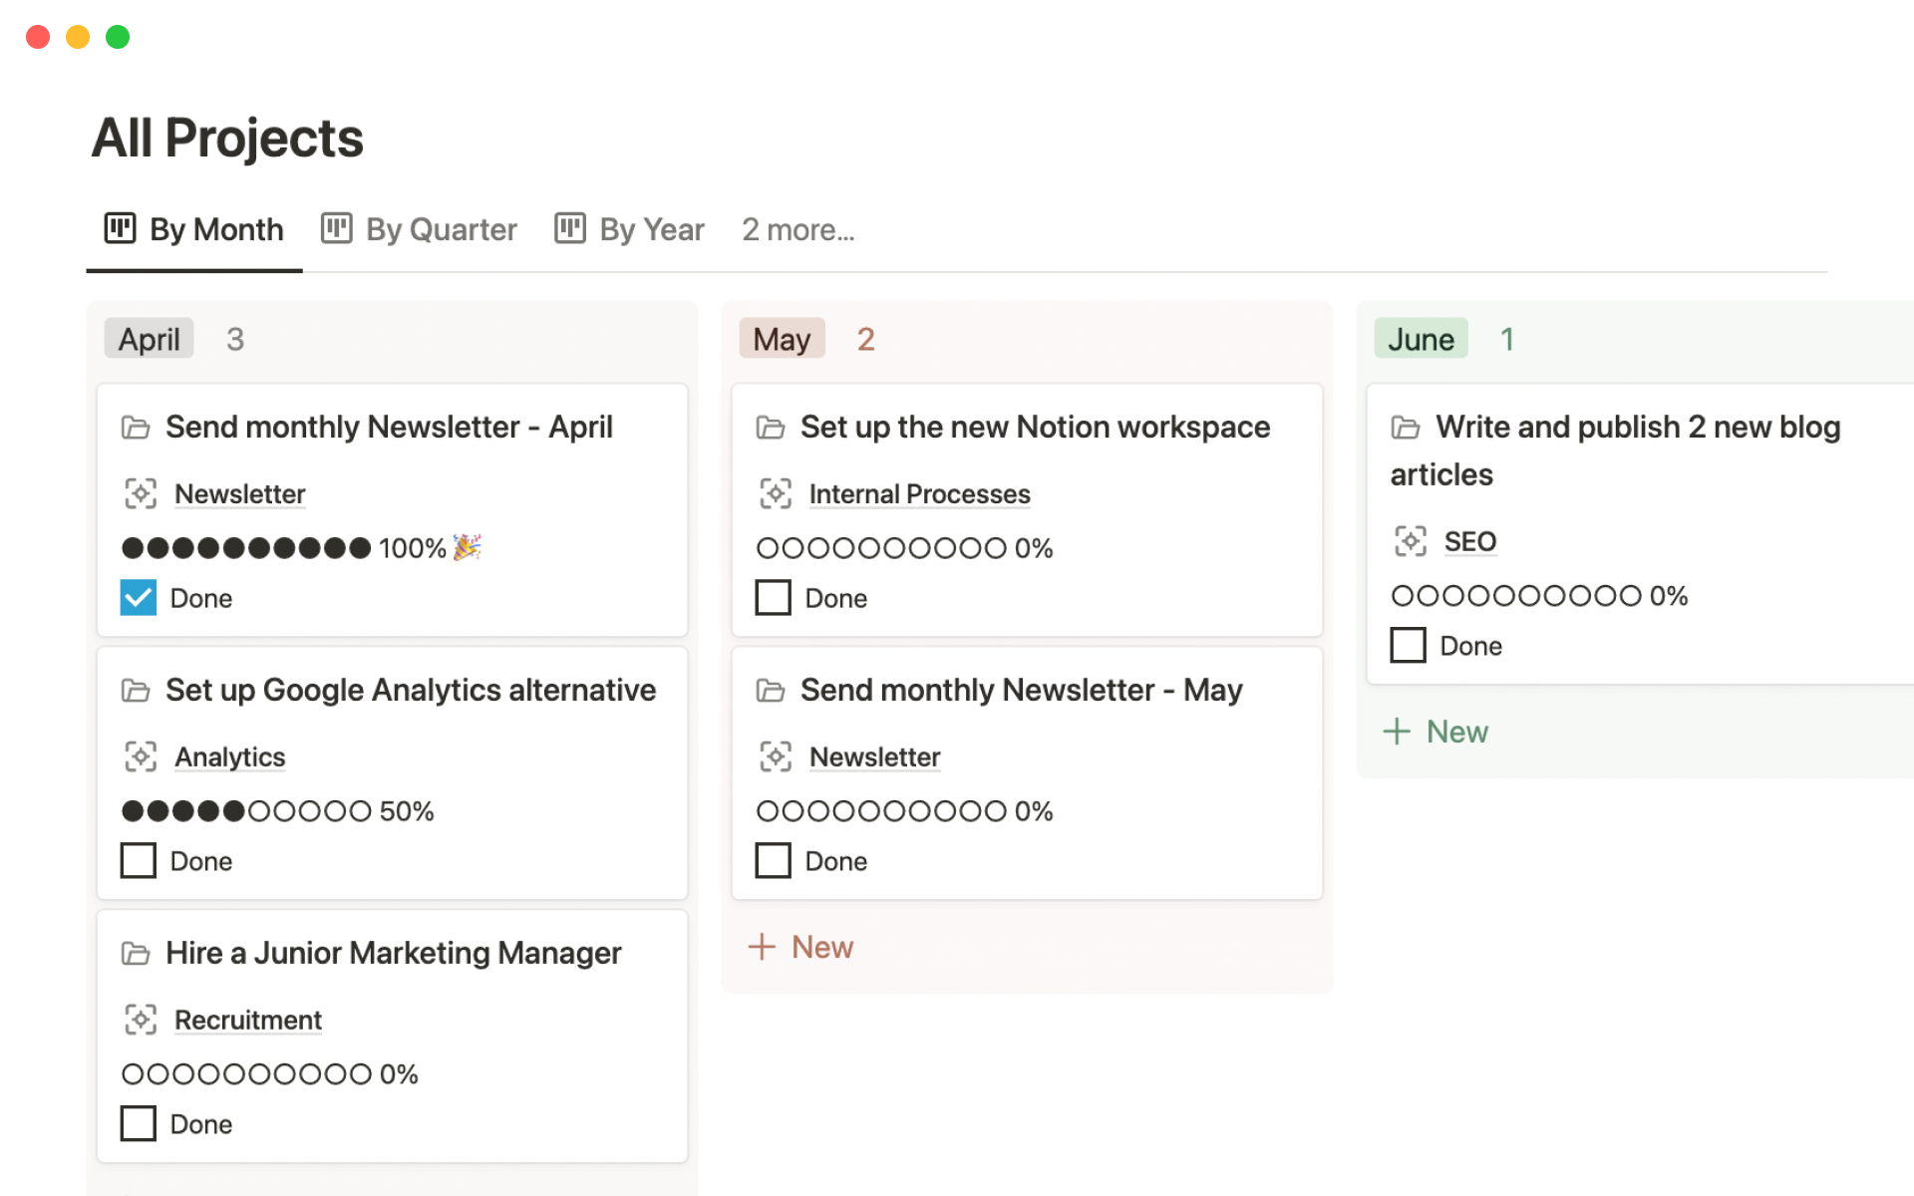Open the Send monthly Newsletter - May card

(1021, 689)
